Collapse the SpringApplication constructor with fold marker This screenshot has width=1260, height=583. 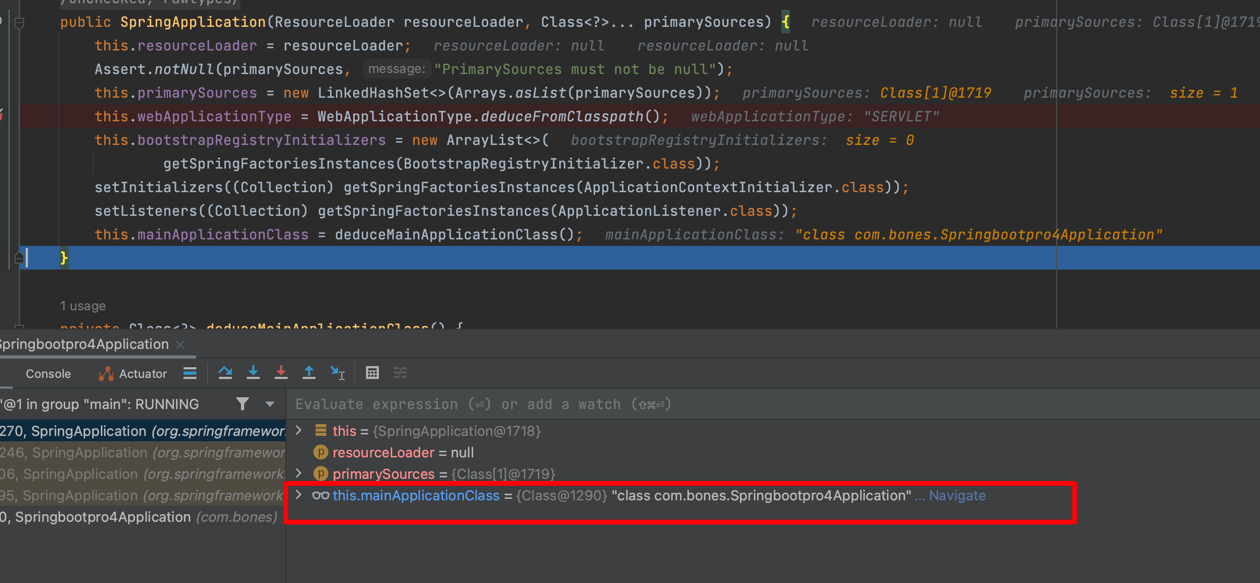19,23
